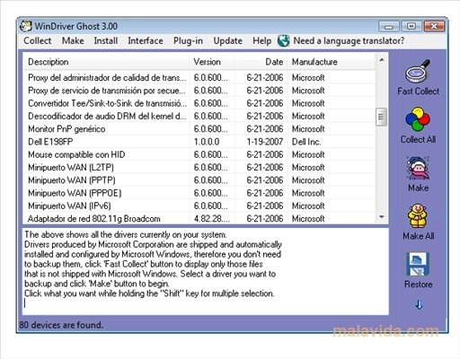Minimize the WinDriver Ghost window
460x359 pixels.
click(x=389, y=27)
